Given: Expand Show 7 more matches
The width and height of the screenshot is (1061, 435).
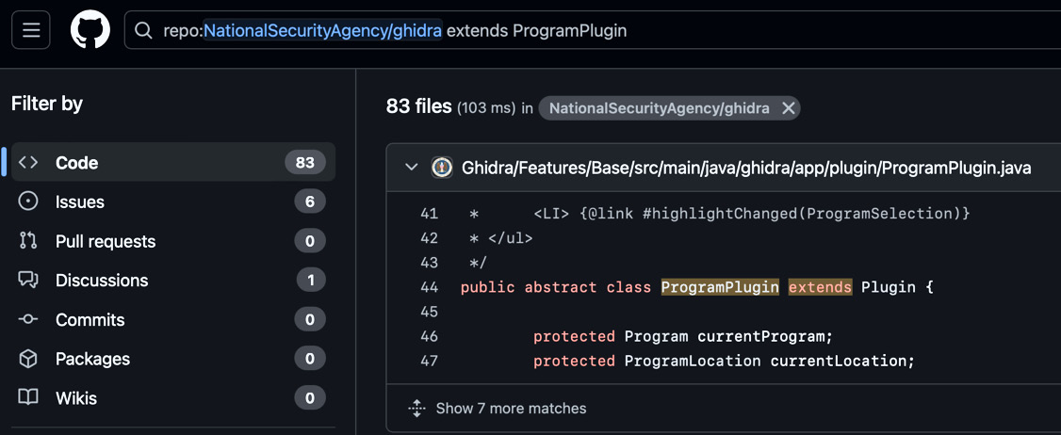Looking at the screenshot, I should pos(511,409).
